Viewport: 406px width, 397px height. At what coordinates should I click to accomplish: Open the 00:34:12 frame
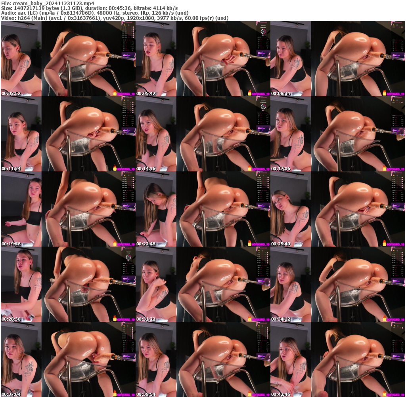tap(337, 284)
